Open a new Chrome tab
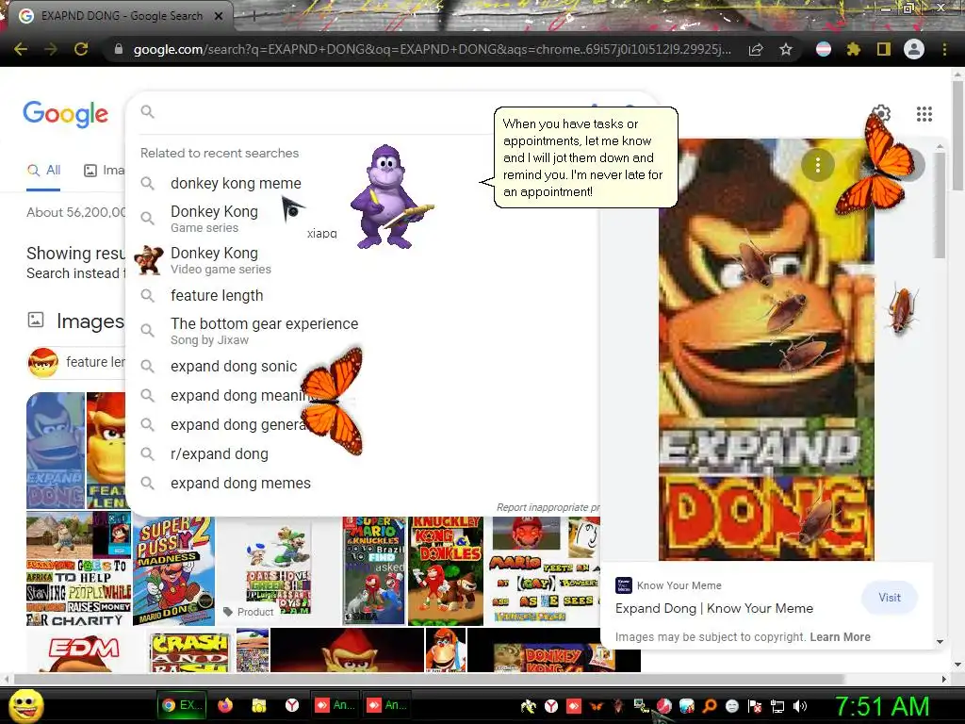 (254, 17)
